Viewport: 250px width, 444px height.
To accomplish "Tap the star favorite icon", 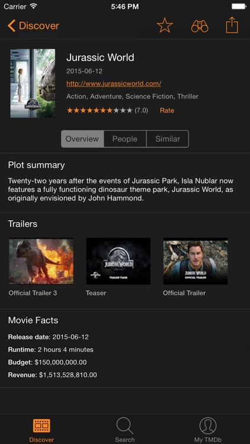I will pyautogui.click(x=165, y=25).
